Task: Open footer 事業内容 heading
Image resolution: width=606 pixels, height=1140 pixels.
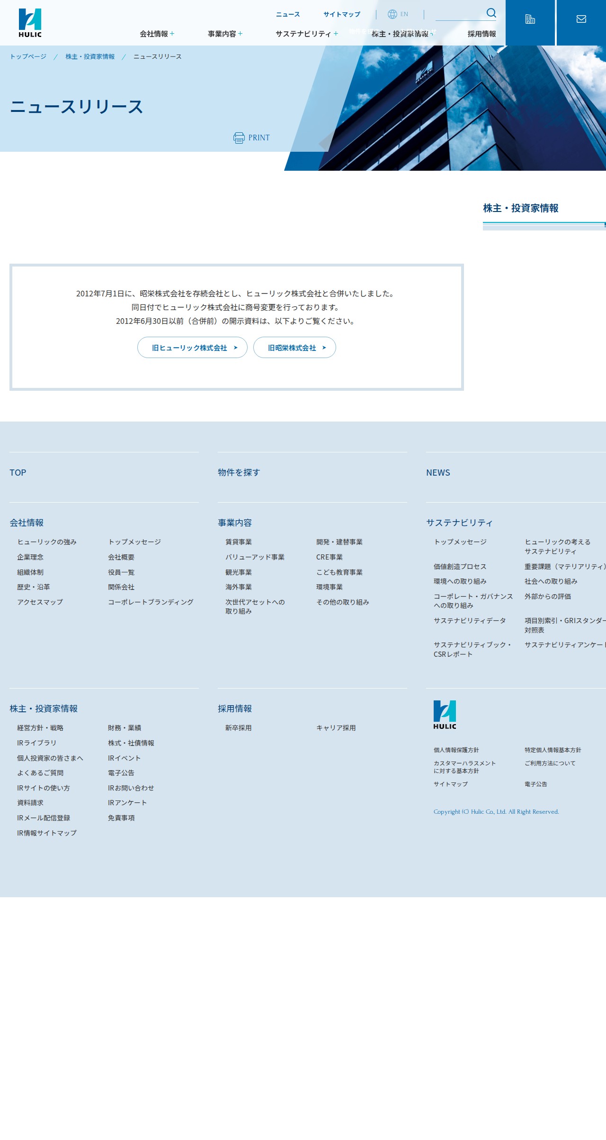Action: [x=235, y=523]
